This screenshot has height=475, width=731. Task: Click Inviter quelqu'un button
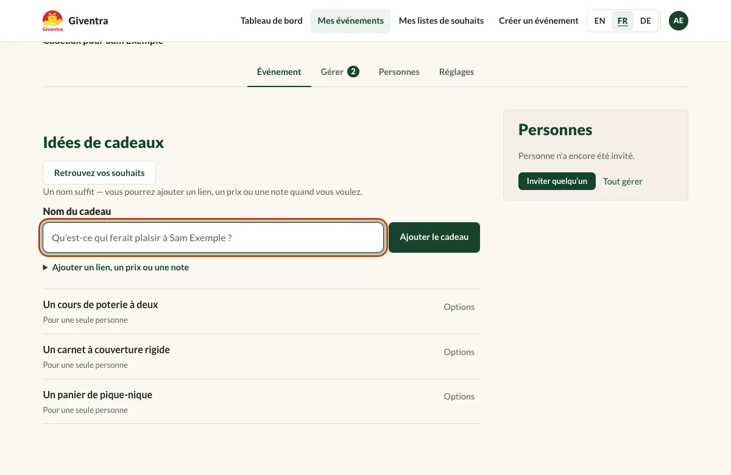pos(557,181)
